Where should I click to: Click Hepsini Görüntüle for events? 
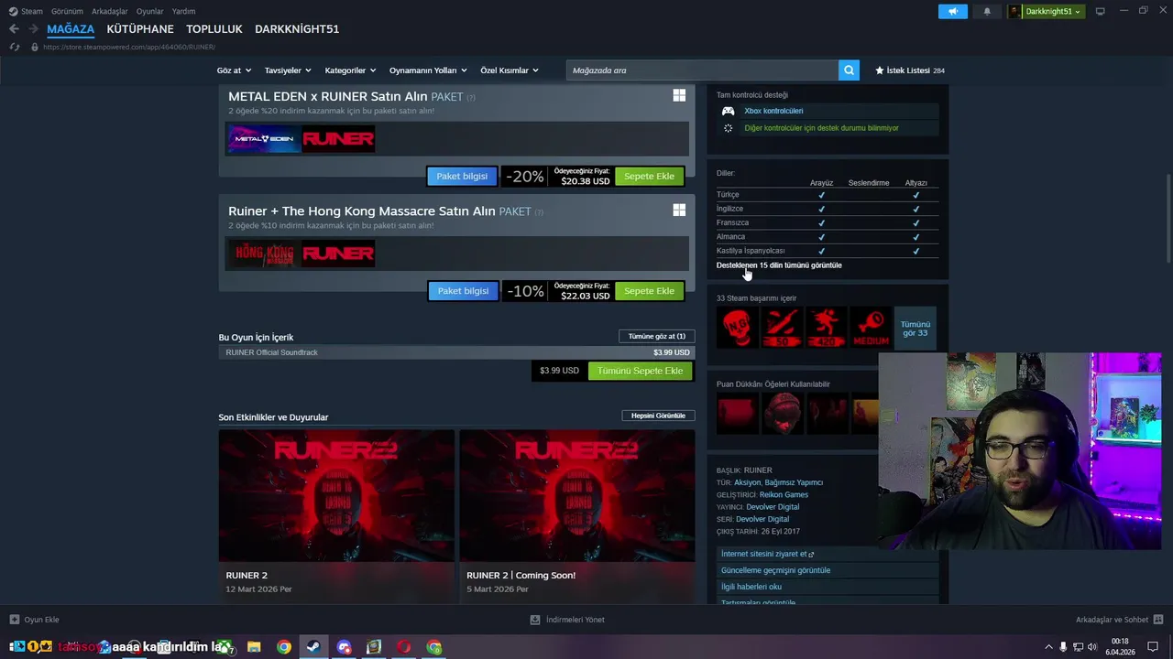tap(657, 416)
